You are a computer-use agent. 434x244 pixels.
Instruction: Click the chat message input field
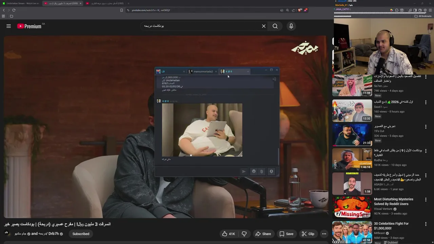pos(197,171)
